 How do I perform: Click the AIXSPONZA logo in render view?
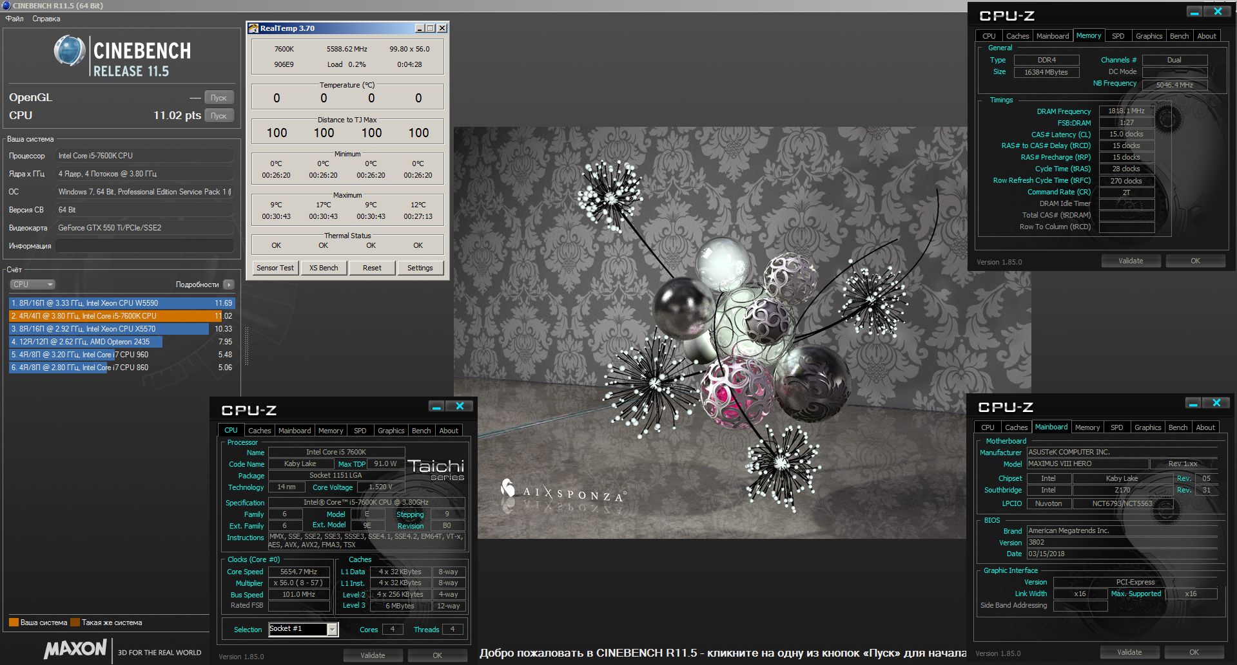(562, 492)
